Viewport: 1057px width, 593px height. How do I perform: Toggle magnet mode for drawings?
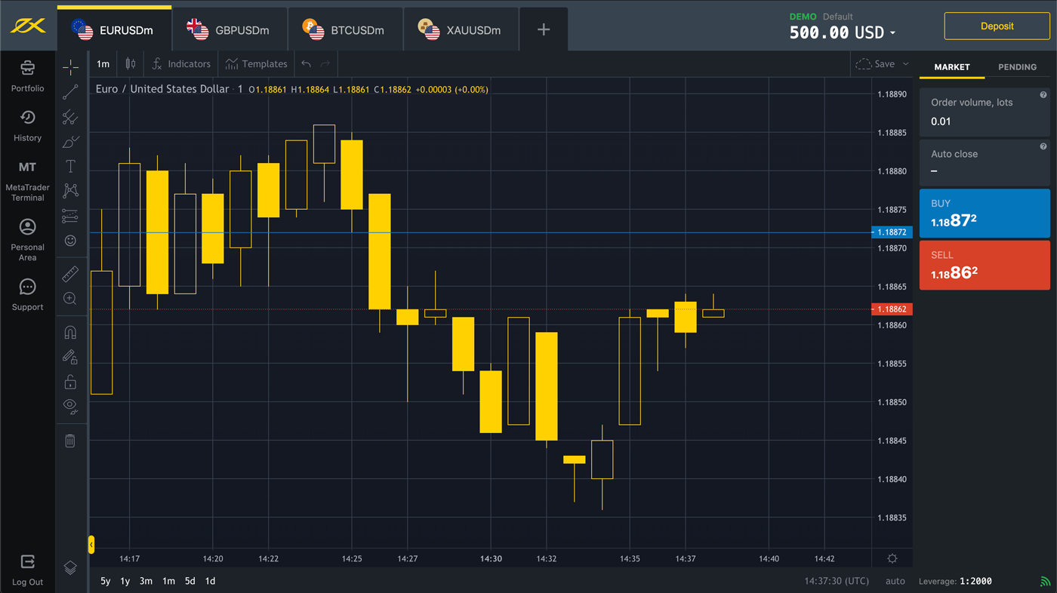point(70,331)
